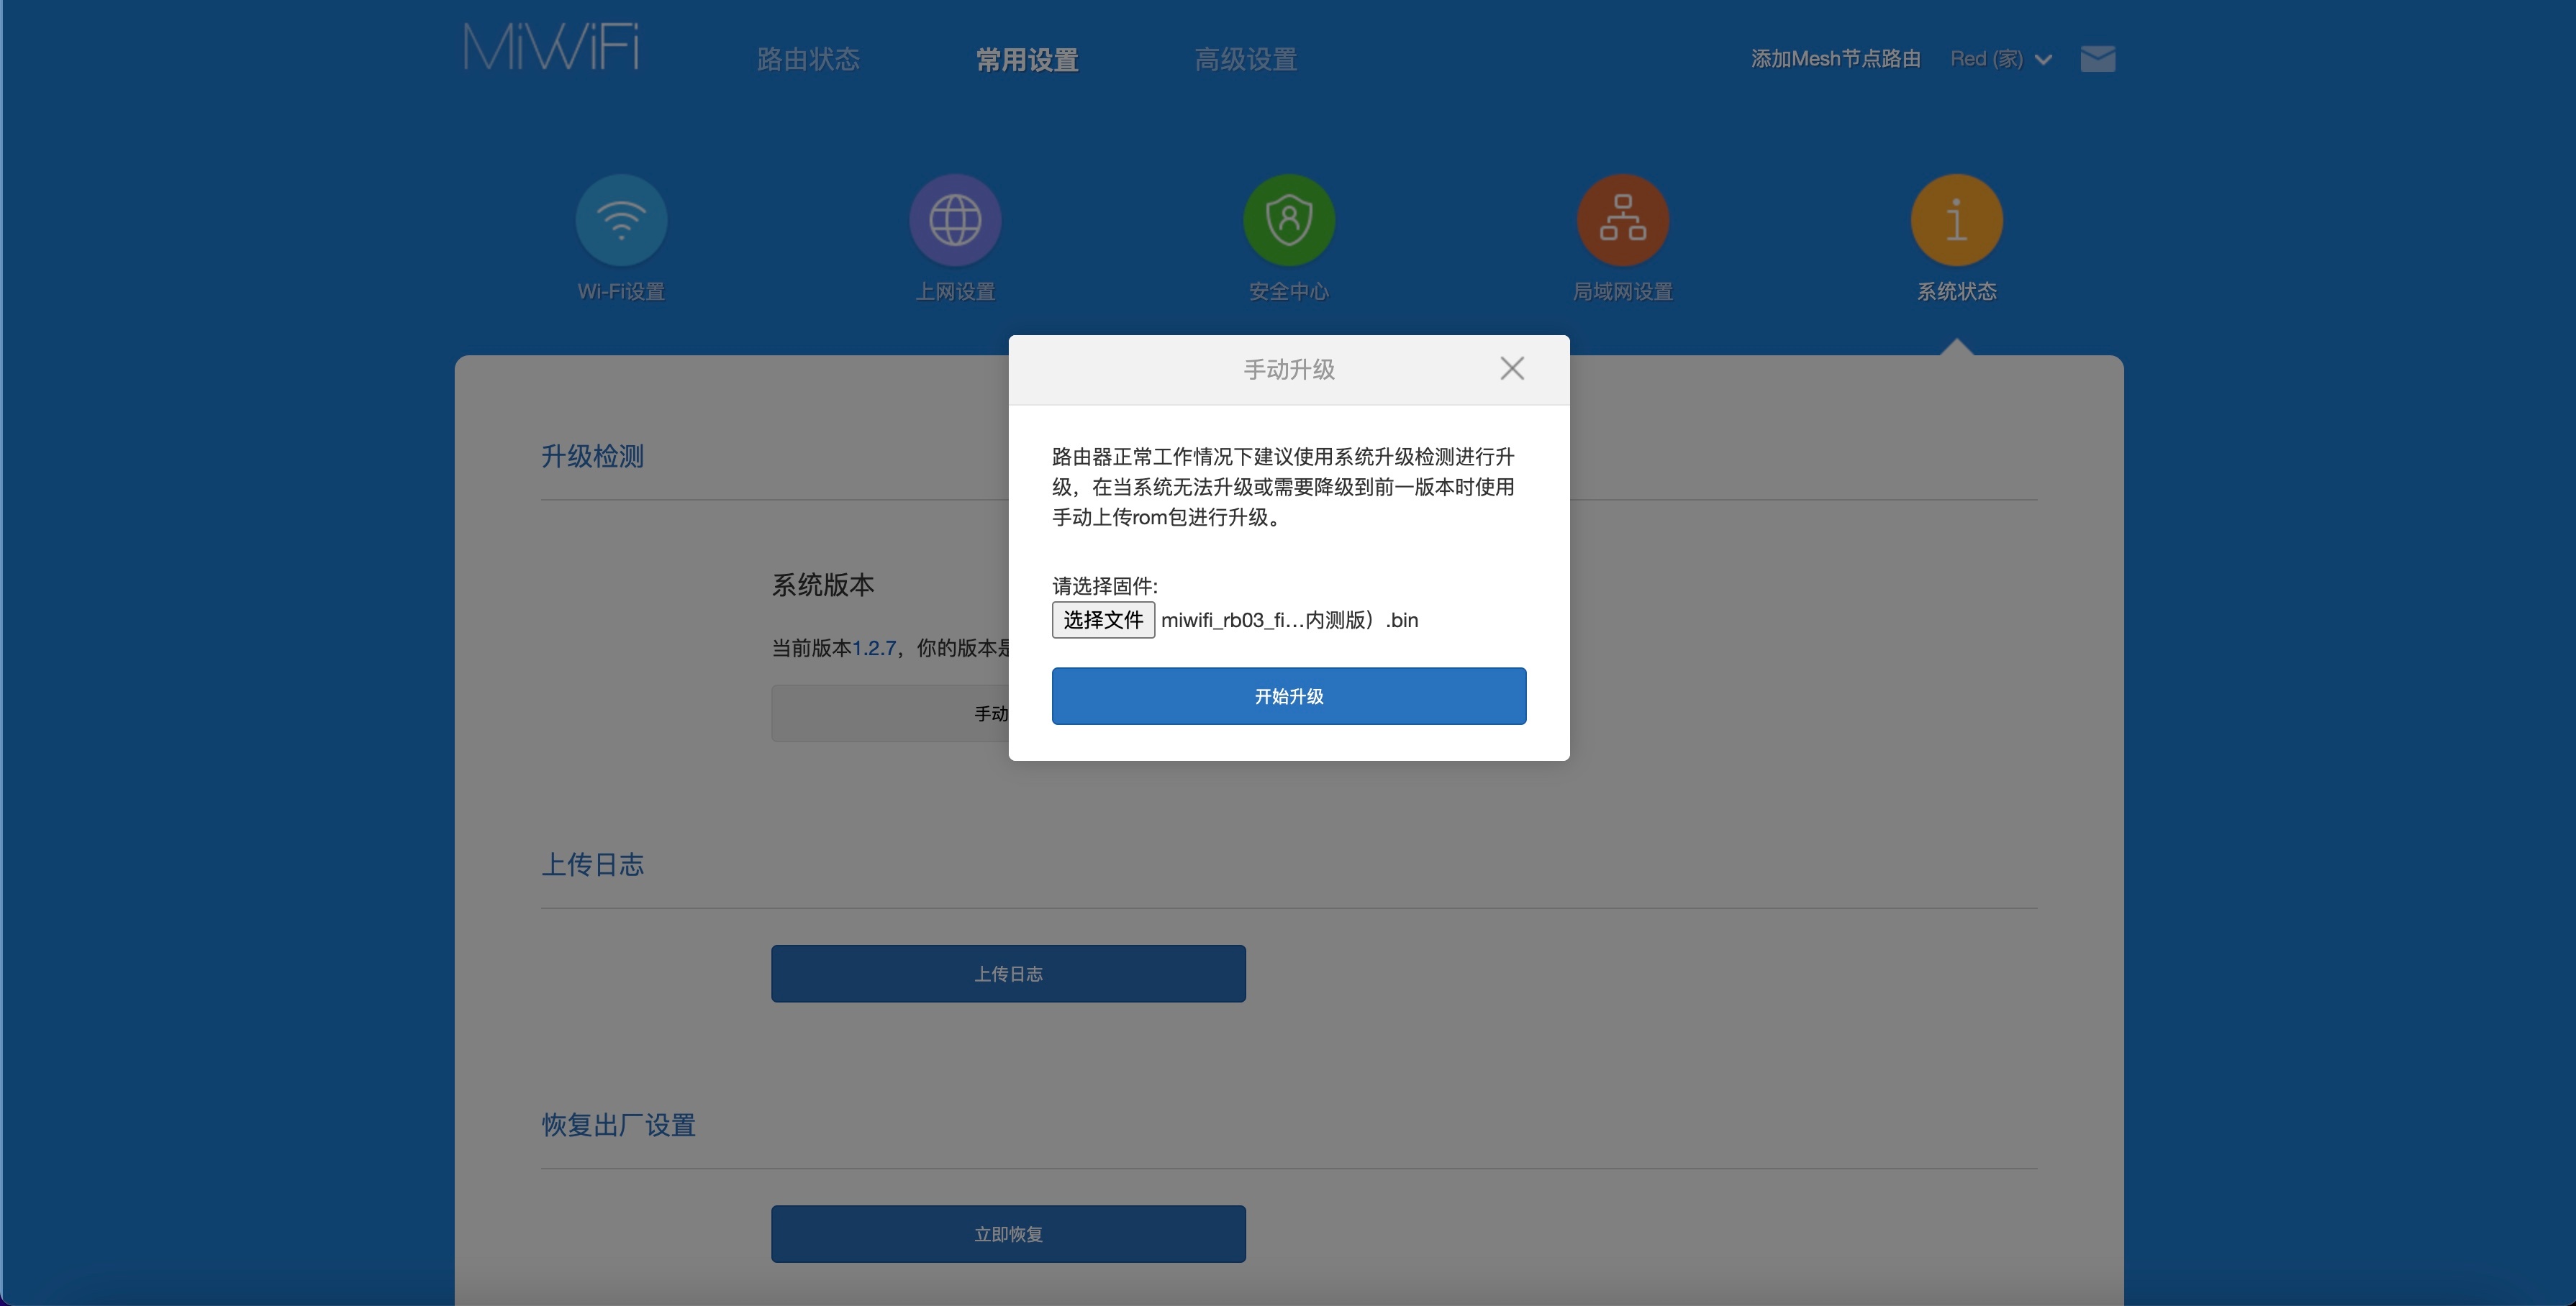Expand the Red (家) router dropdown

click(x=2001, y=59)
